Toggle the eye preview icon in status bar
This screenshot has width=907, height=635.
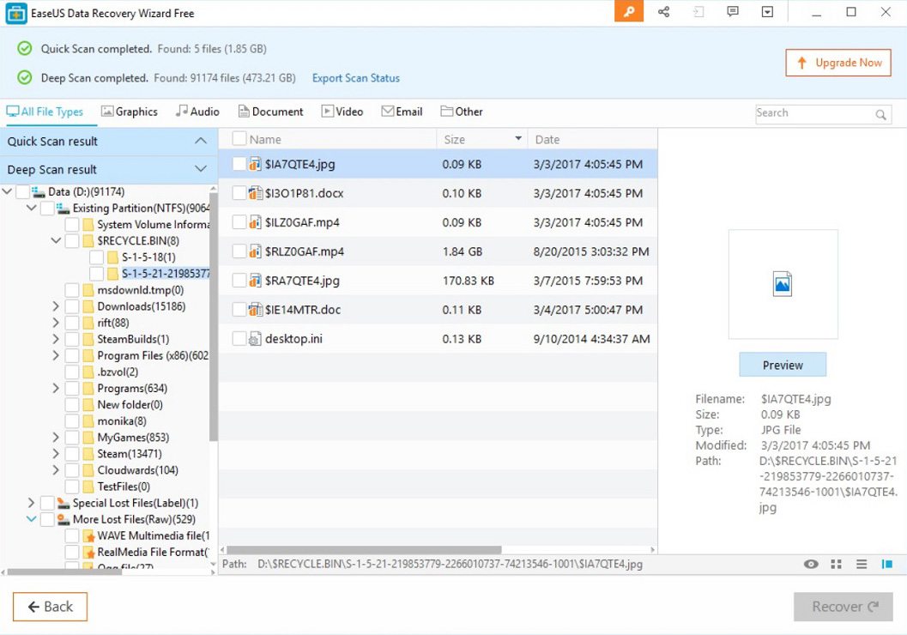(x=810, y=565)
